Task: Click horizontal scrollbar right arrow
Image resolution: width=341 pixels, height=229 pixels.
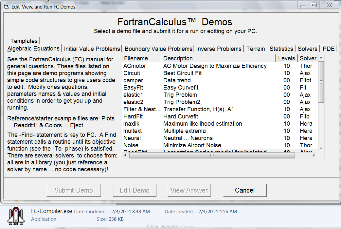Action: [x=314, y=155]
